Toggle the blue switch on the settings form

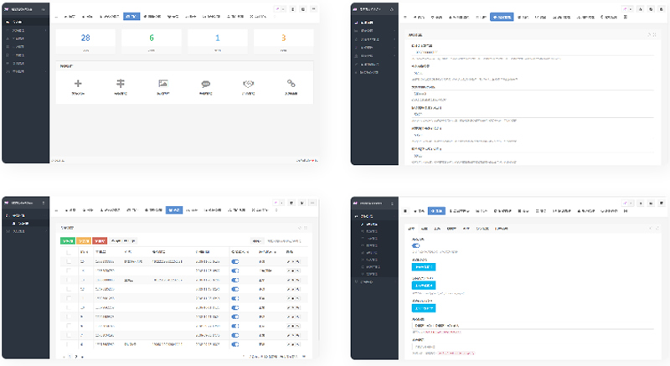(416, 246)
